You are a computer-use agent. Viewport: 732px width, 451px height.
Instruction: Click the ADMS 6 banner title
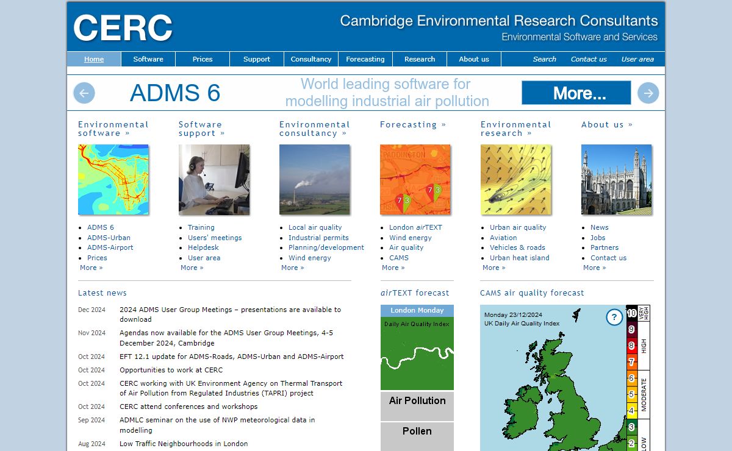[175, 93]
